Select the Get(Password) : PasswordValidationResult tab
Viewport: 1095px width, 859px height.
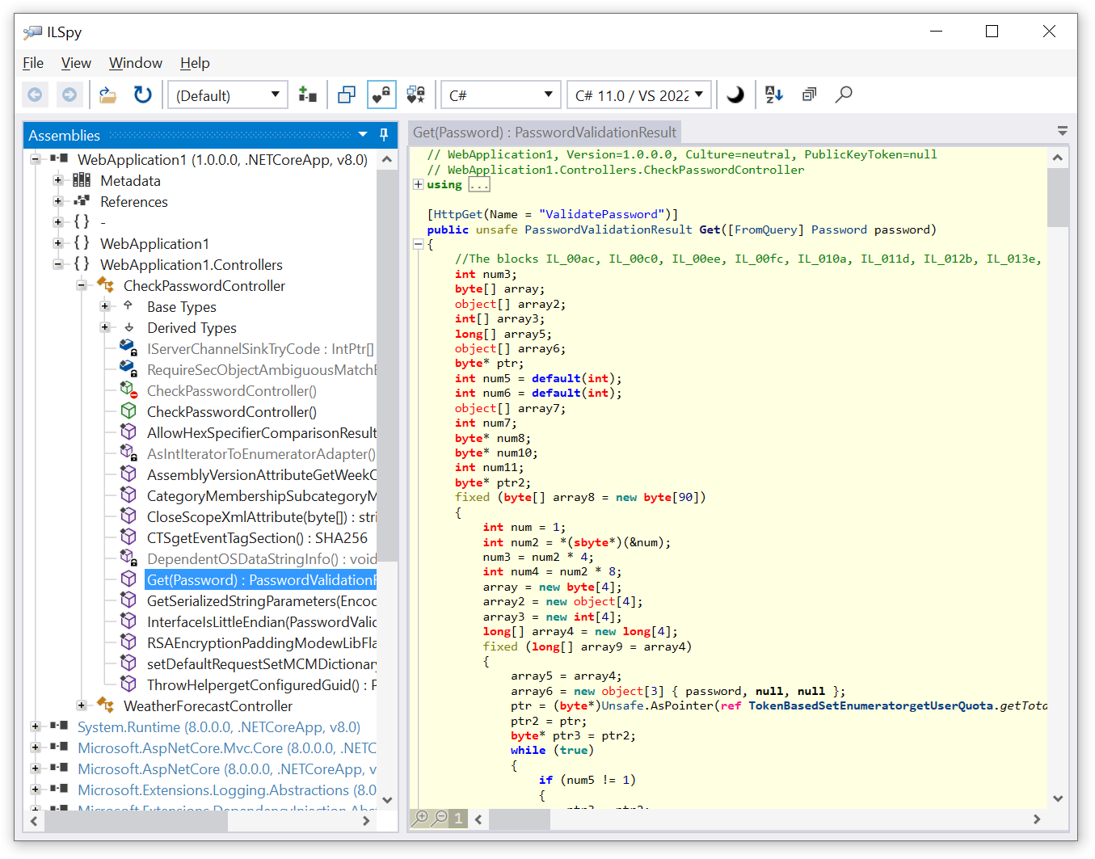coord(543,132)
